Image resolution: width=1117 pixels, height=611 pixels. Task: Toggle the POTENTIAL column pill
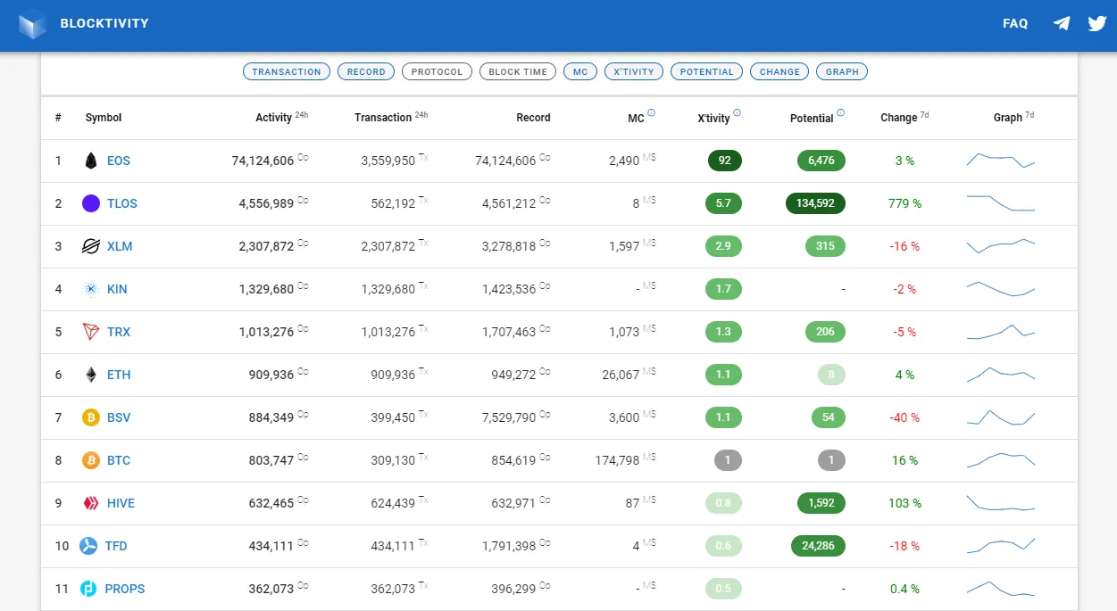point(706,71)
